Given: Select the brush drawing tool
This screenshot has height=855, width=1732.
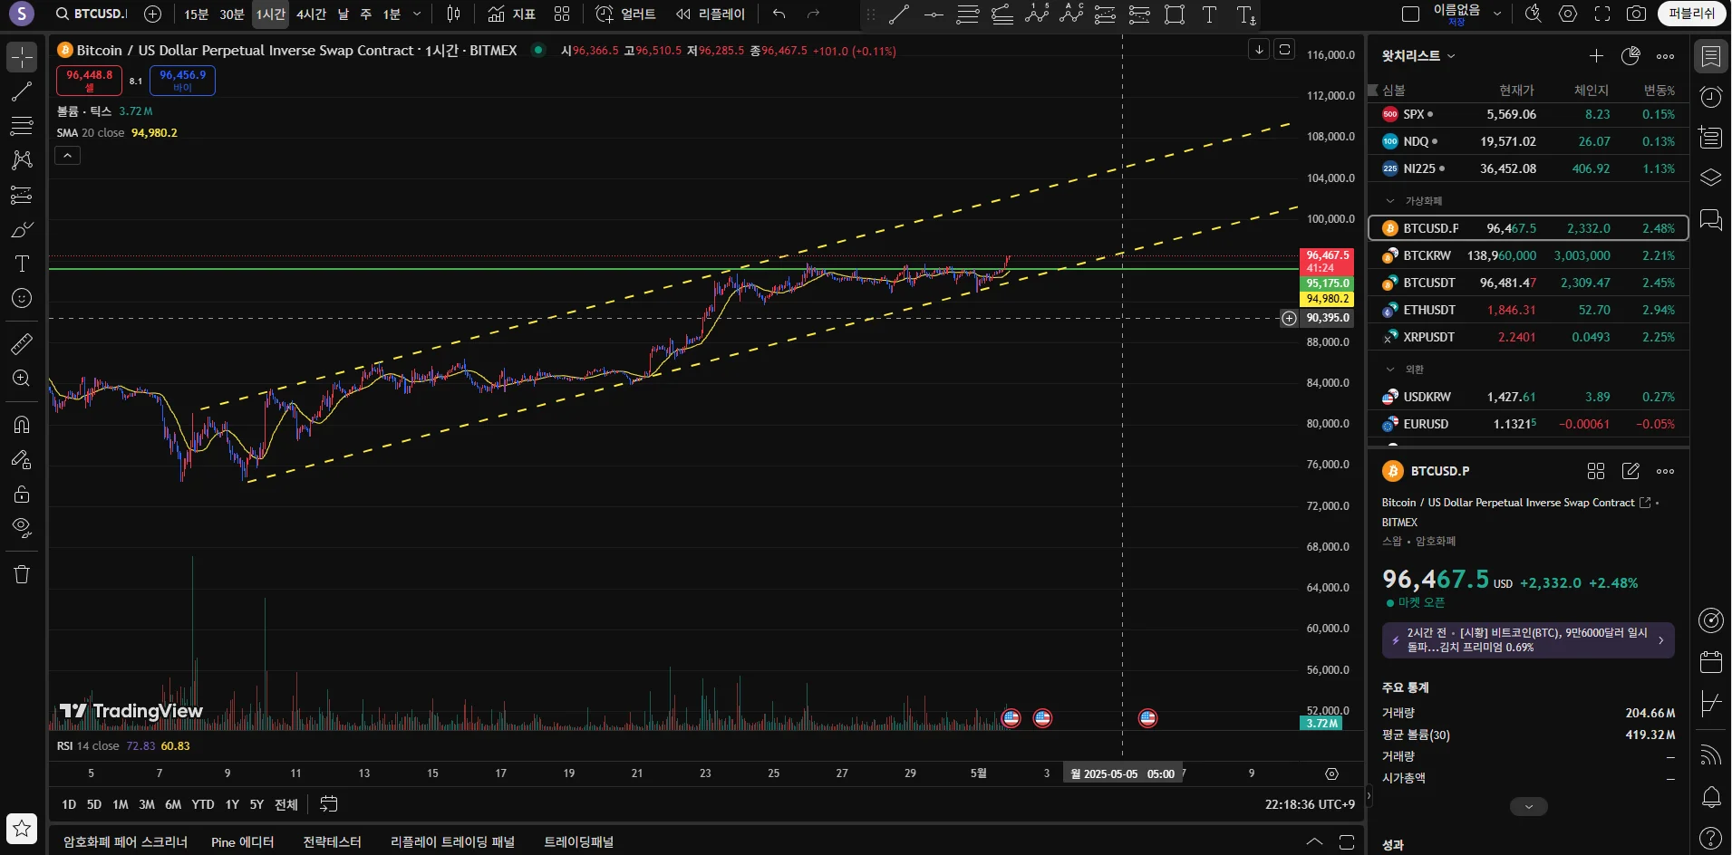Looking at the screenshot, I should pyautogui.click(x=22, y=229).
